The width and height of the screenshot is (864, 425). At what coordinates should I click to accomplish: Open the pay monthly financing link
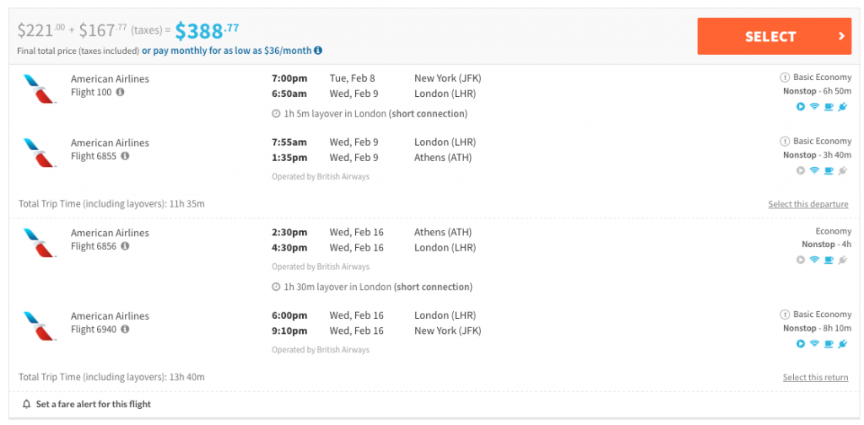pyautogui.click(x=227, y=51)
